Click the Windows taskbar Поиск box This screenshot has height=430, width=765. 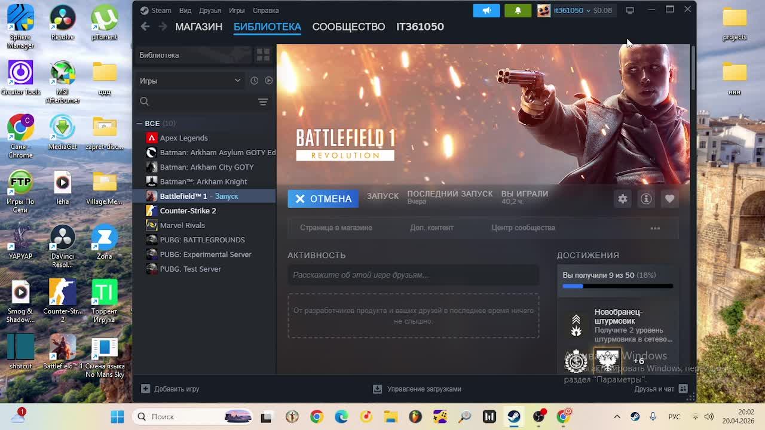pos(192,416)
